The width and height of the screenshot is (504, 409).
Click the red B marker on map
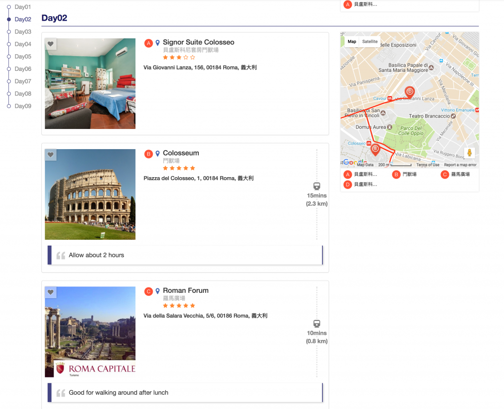[x=375, y=149]
